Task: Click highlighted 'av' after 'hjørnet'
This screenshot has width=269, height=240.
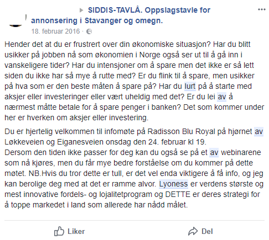Action: pos(258,131)
